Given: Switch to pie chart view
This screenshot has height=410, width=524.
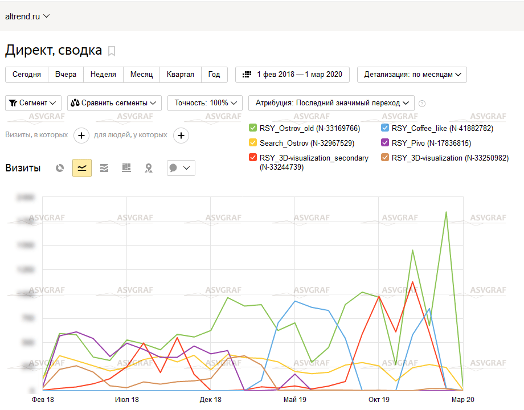Looking at the screenshot, I should pos(60,168).
